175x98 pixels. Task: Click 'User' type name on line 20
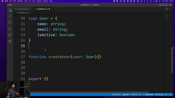(44, 19)
